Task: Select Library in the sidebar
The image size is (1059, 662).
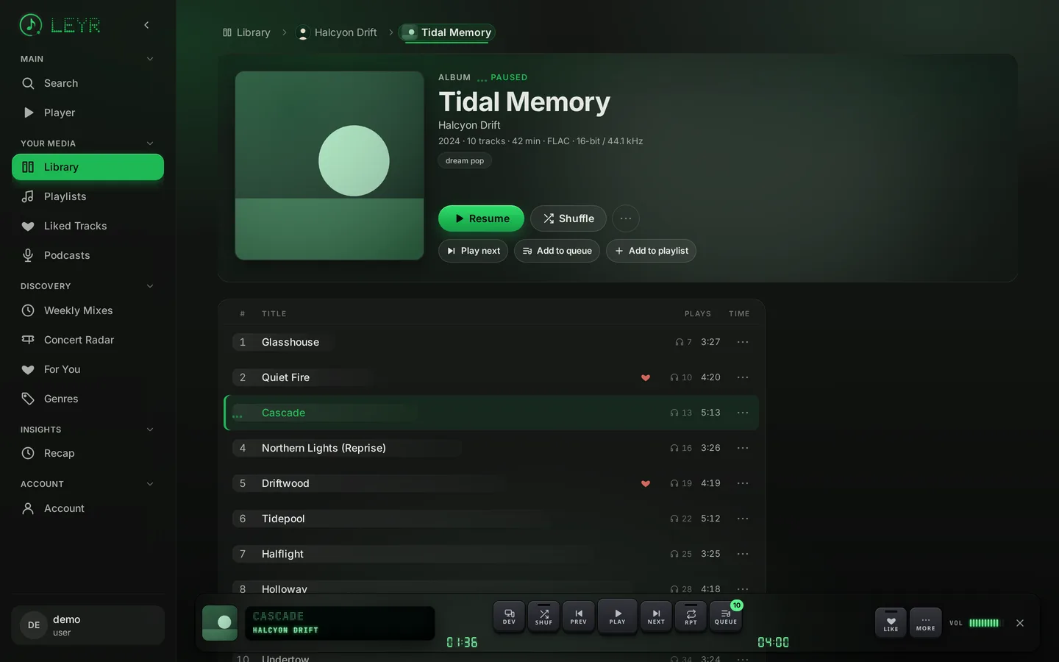Action: tap(88, 167)
